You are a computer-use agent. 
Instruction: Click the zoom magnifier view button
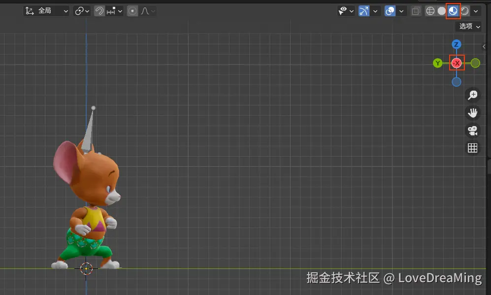click(472, 95)
